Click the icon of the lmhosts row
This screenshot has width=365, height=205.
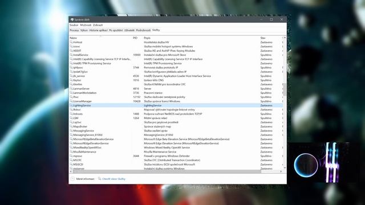(x=71, y=114)
